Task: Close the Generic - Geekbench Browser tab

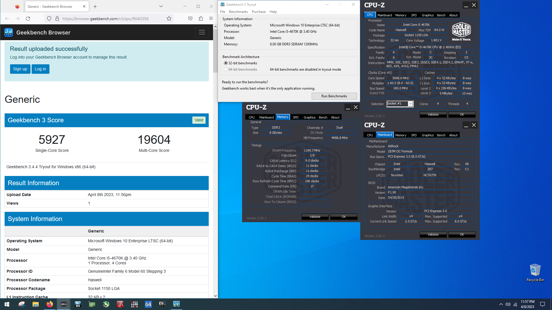Action: pyautogui.click(x=84, y=6)
